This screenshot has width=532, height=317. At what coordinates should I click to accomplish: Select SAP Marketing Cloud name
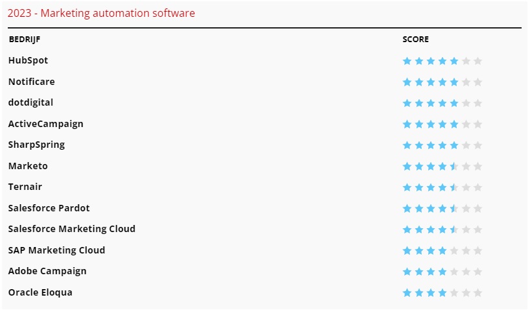56,250
